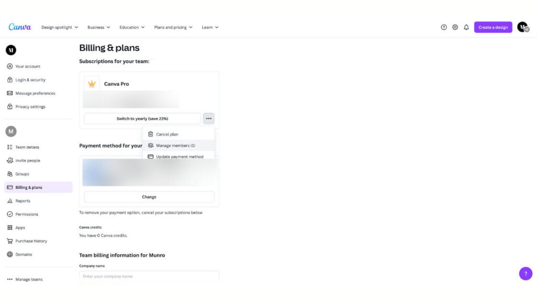Click the trash icon beside Cancel plan

click(151, 134)
